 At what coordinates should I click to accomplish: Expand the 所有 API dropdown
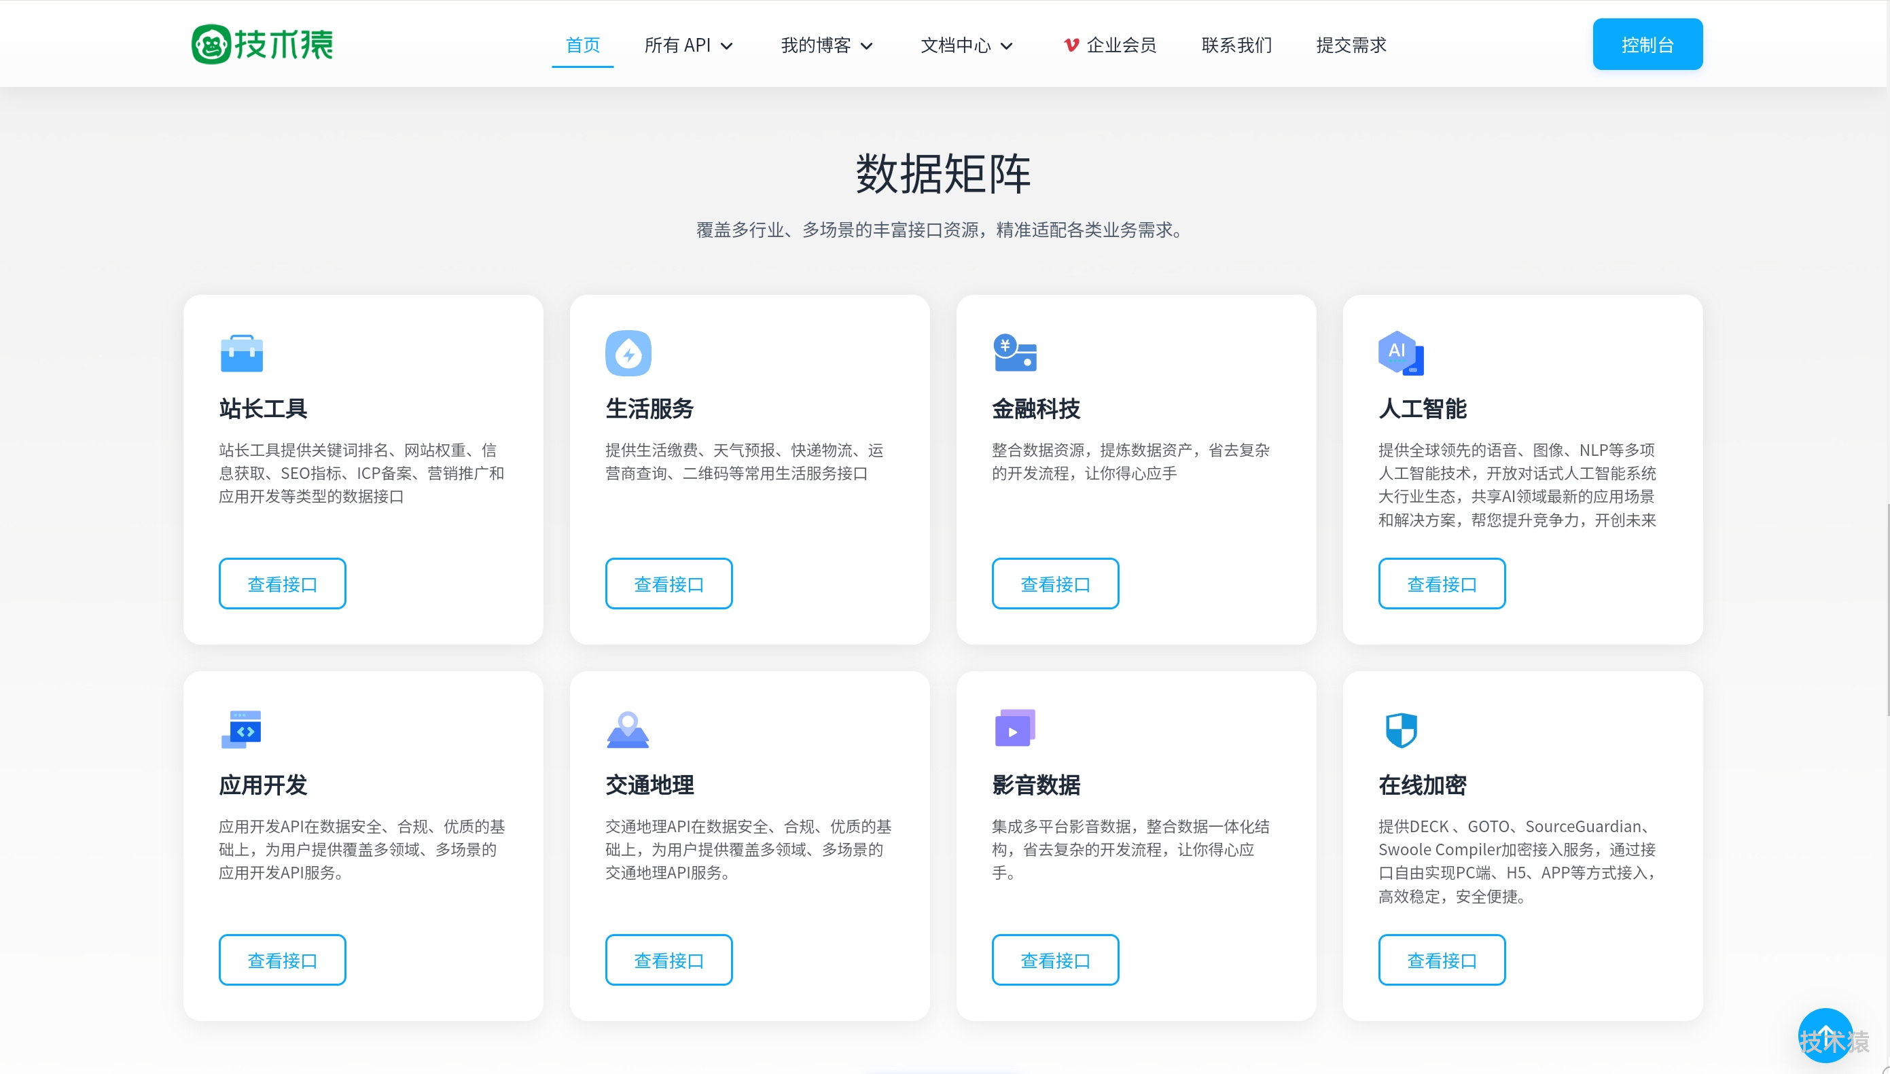click(x=688, y=45)
